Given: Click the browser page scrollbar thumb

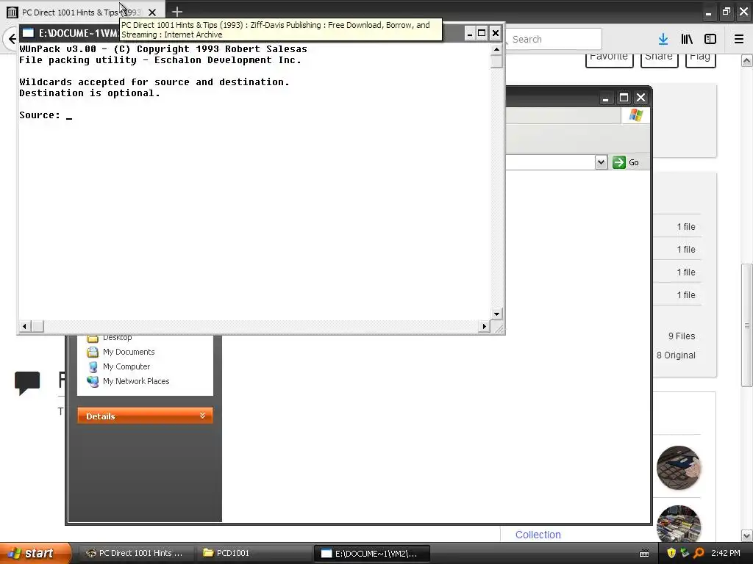Looking at the screenshot, I should coord(747,325).
